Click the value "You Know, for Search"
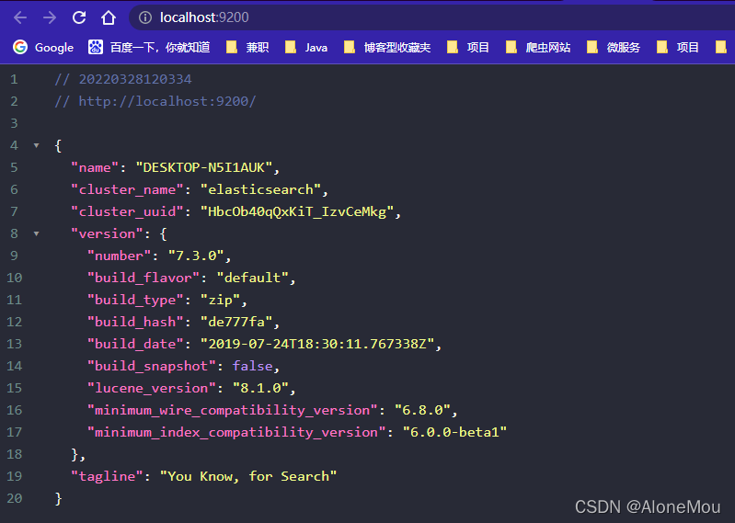Image resolution: width=735 pixels, height=523 pixels. coord(248,476)
